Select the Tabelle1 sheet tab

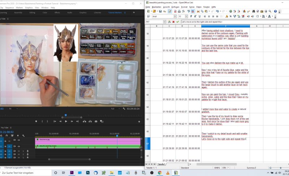[161, 164]
